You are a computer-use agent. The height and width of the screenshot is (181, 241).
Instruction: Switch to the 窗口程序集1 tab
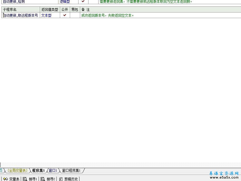(x=71, y=170)
